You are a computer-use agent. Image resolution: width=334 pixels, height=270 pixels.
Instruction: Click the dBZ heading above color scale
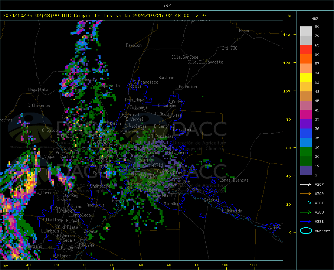(x=315, y=19)
